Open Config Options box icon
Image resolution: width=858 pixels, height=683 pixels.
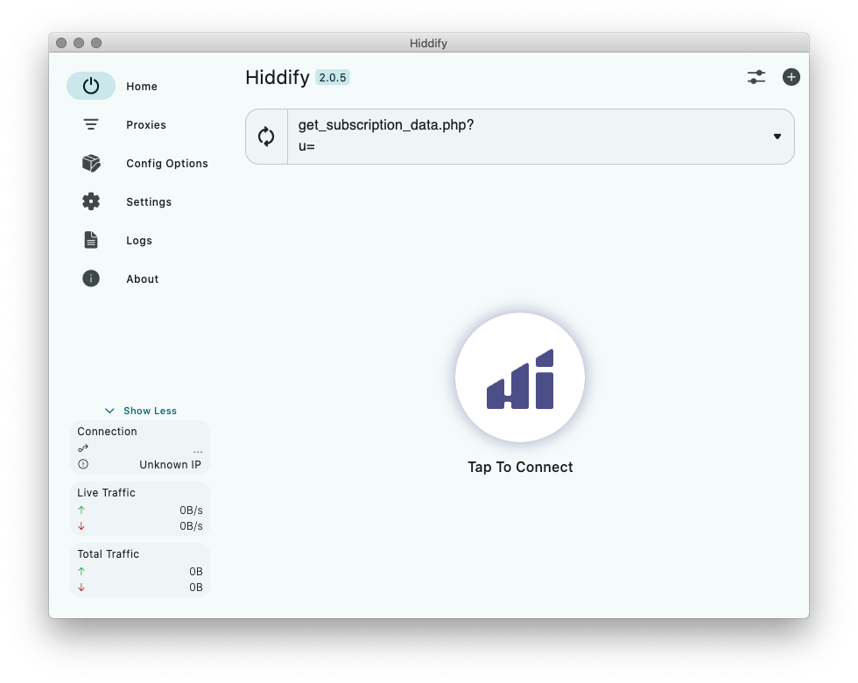(91, 163)
